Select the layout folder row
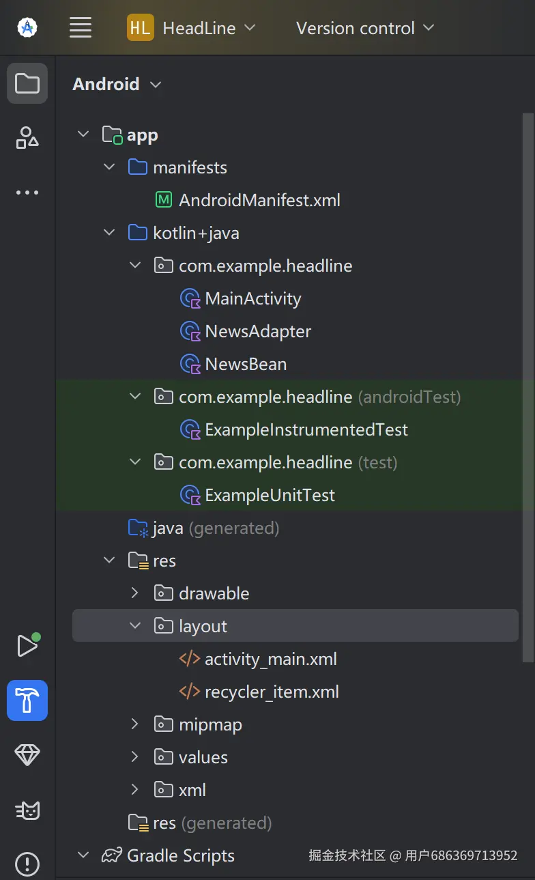Screen dimensions: 535x880 pyautogui.click(x=295, y=626)
